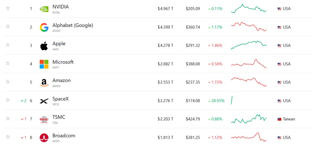This screenshot has width=316, height=146.
Task: Open the TSMC company name link
Action: [59, 117]
